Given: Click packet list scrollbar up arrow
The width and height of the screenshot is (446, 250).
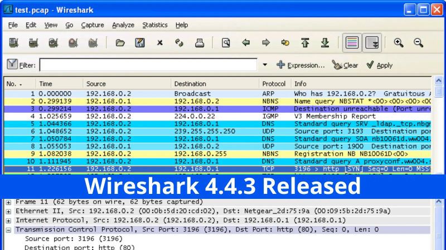Looking at the screenshot, I should [x=439, y=81].
